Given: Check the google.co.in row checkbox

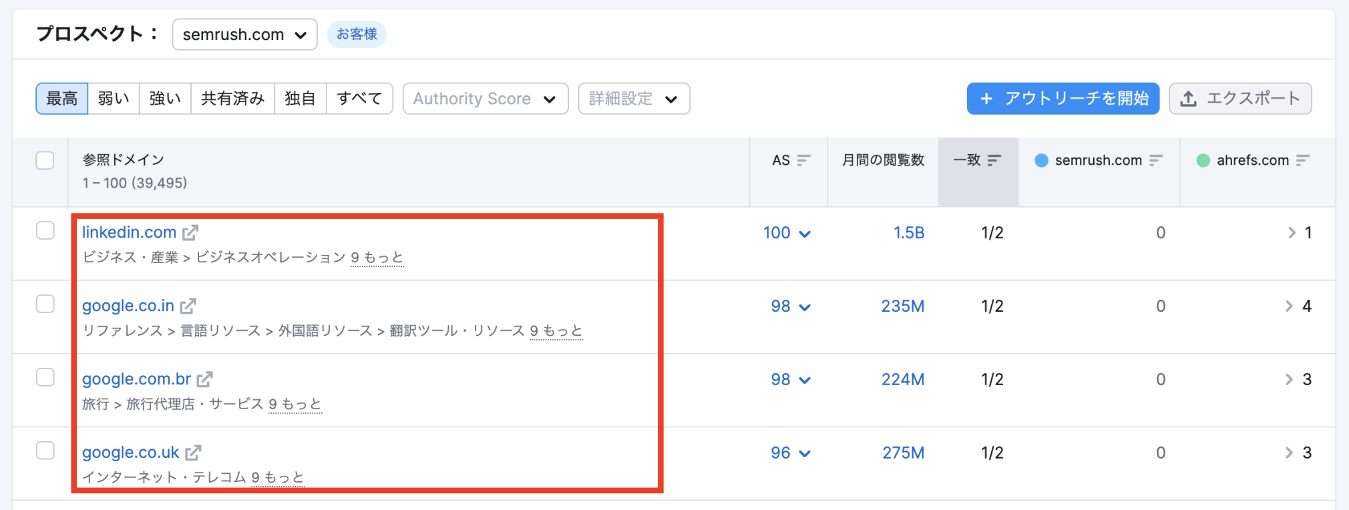Looking at the screenshot, I should [45, 304].
